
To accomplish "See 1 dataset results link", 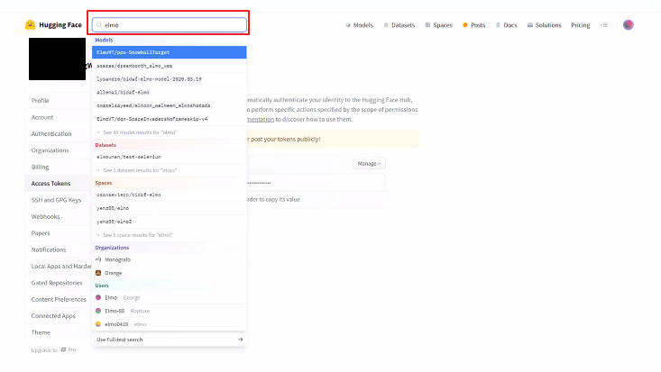I will (x=170, y=170).
